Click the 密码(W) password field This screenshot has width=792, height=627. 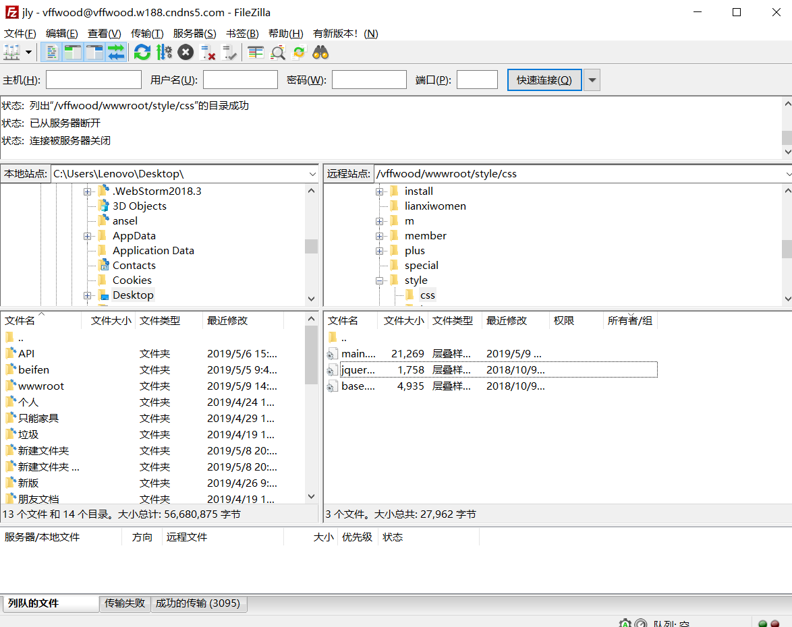tap(369, 80)
